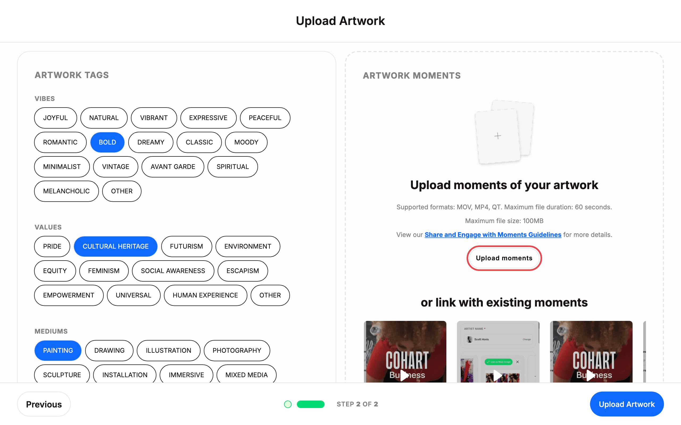The image size is (681, 425).
Task: Select the MIXED MEDIA medium tag
Action: pyautogui.click(x=246, y=375)
